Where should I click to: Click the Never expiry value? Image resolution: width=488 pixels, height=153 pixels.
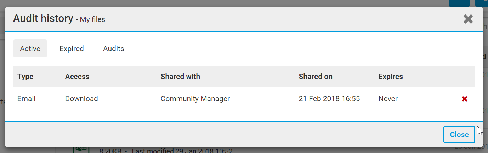point(388,99)
